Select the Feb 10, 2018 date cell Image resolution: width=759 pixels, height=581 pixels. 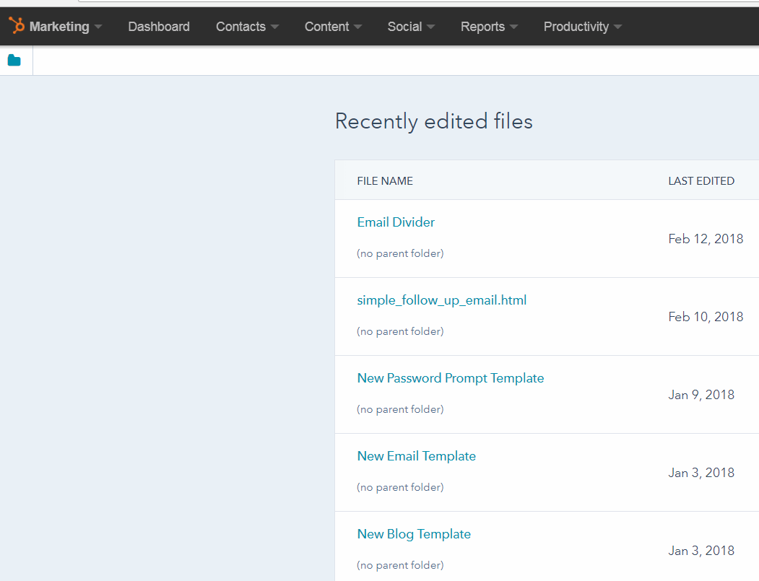click(x=706, y=317)
